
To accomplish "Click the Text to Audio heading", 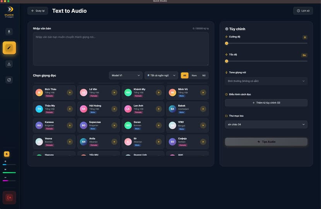I will click(x=69, y=11).
